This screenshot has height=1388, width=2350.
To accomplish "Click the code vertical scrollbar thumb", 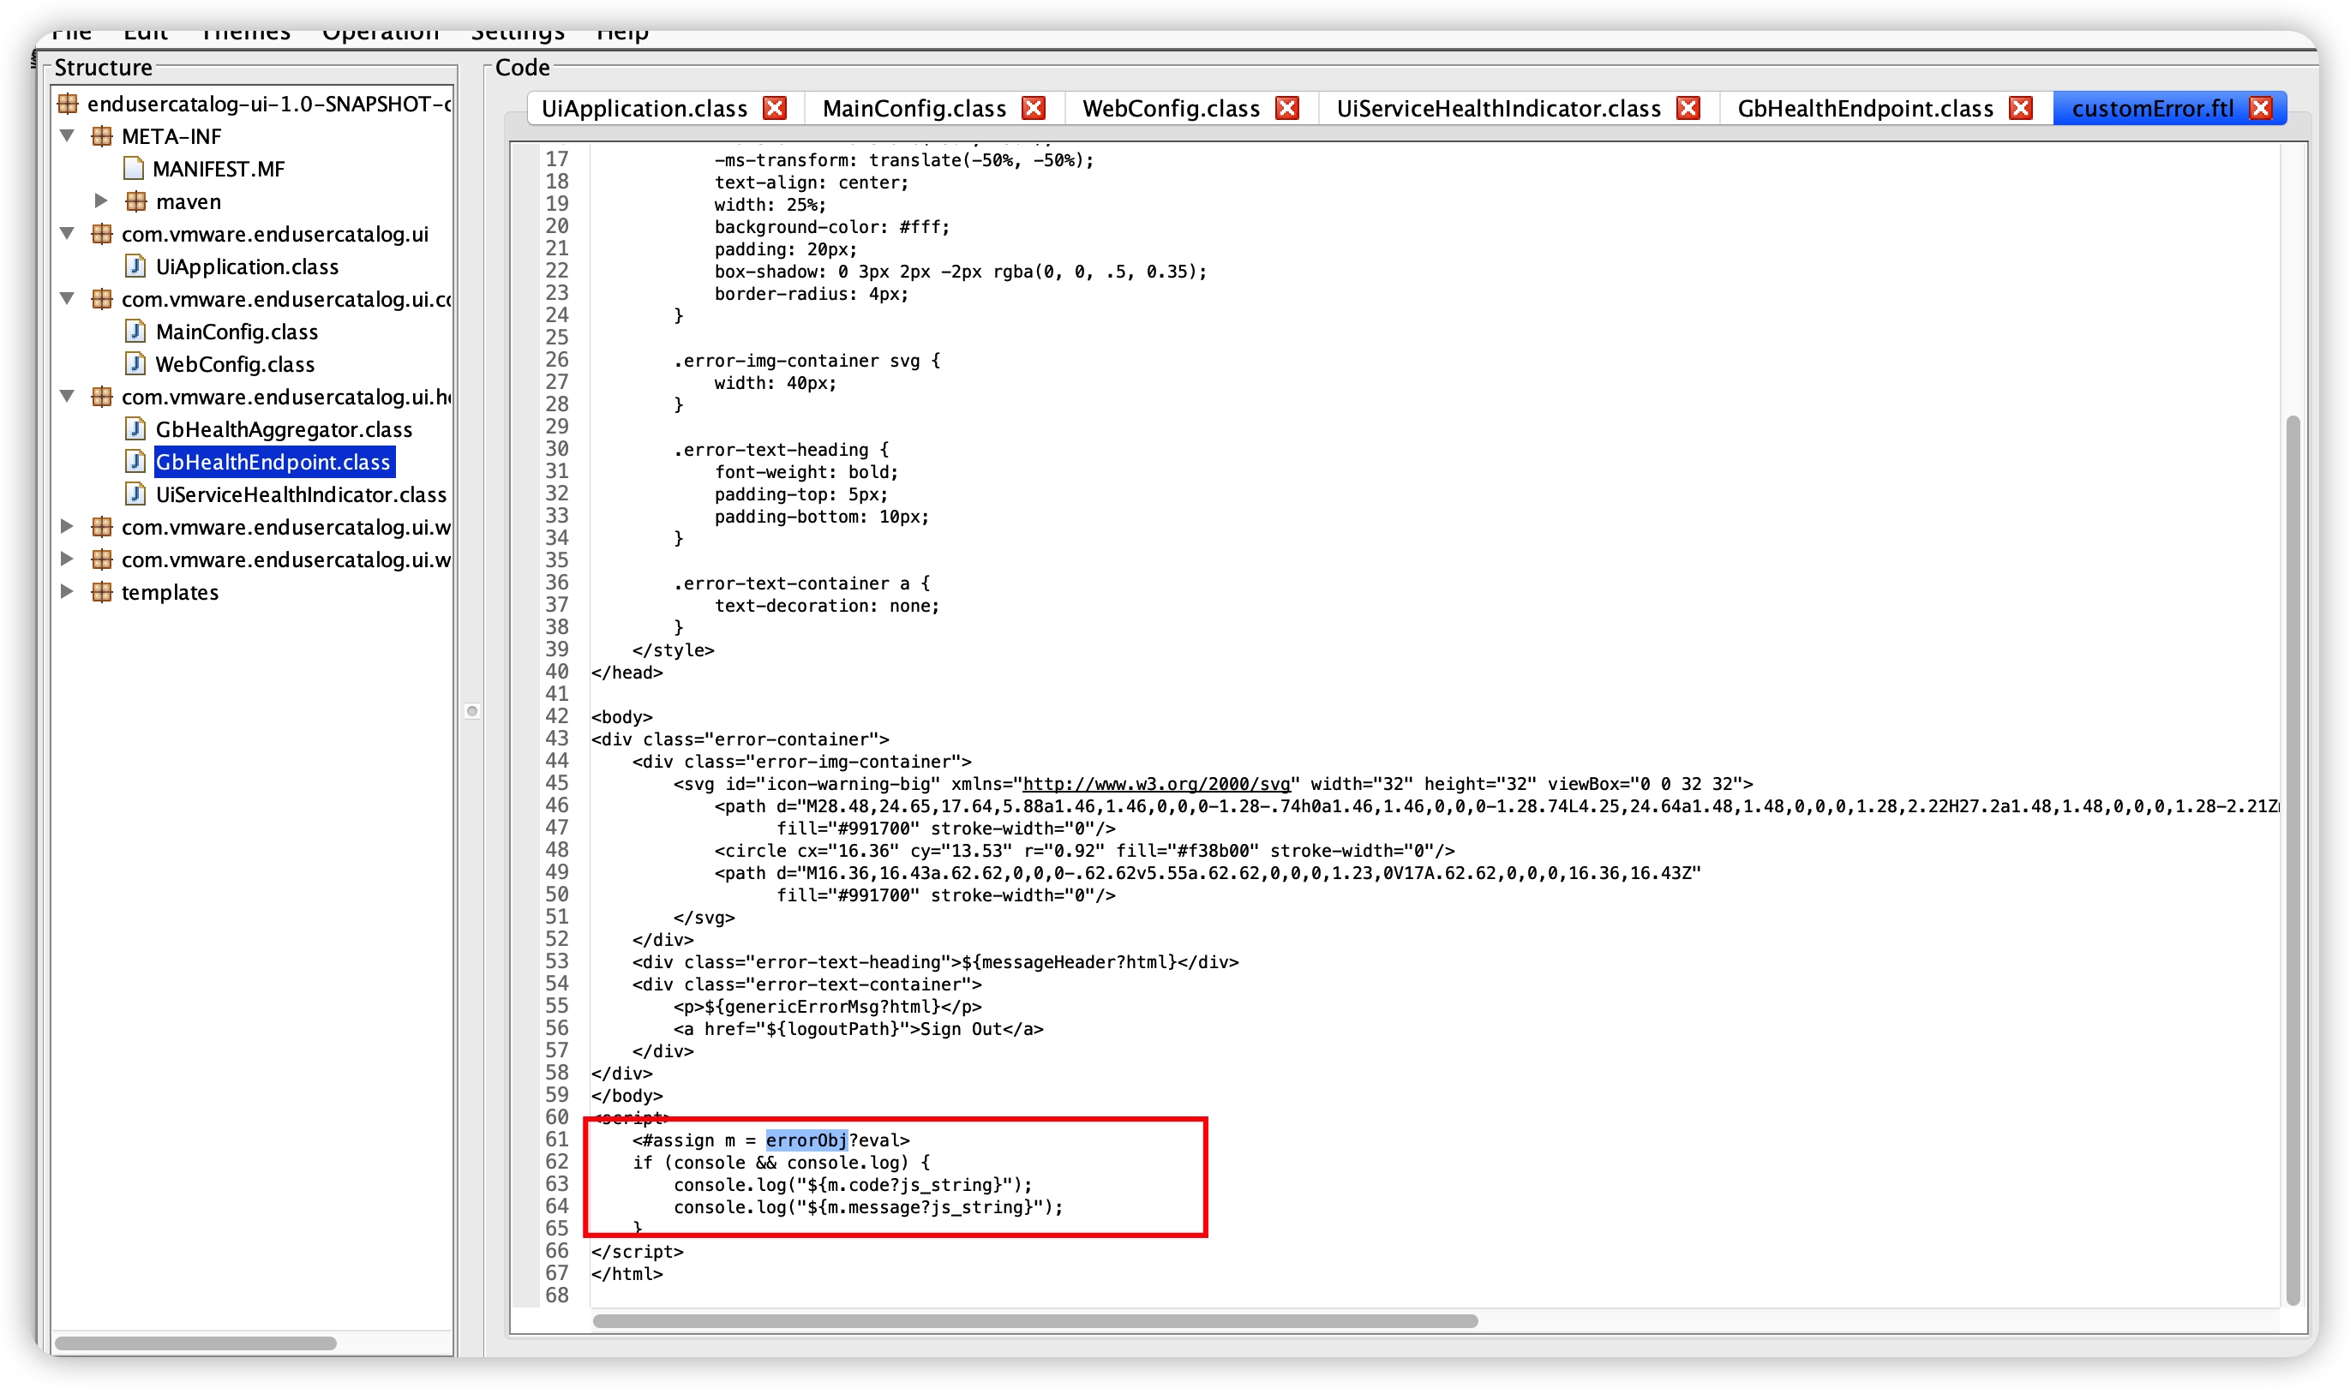I will [2292, 859].
